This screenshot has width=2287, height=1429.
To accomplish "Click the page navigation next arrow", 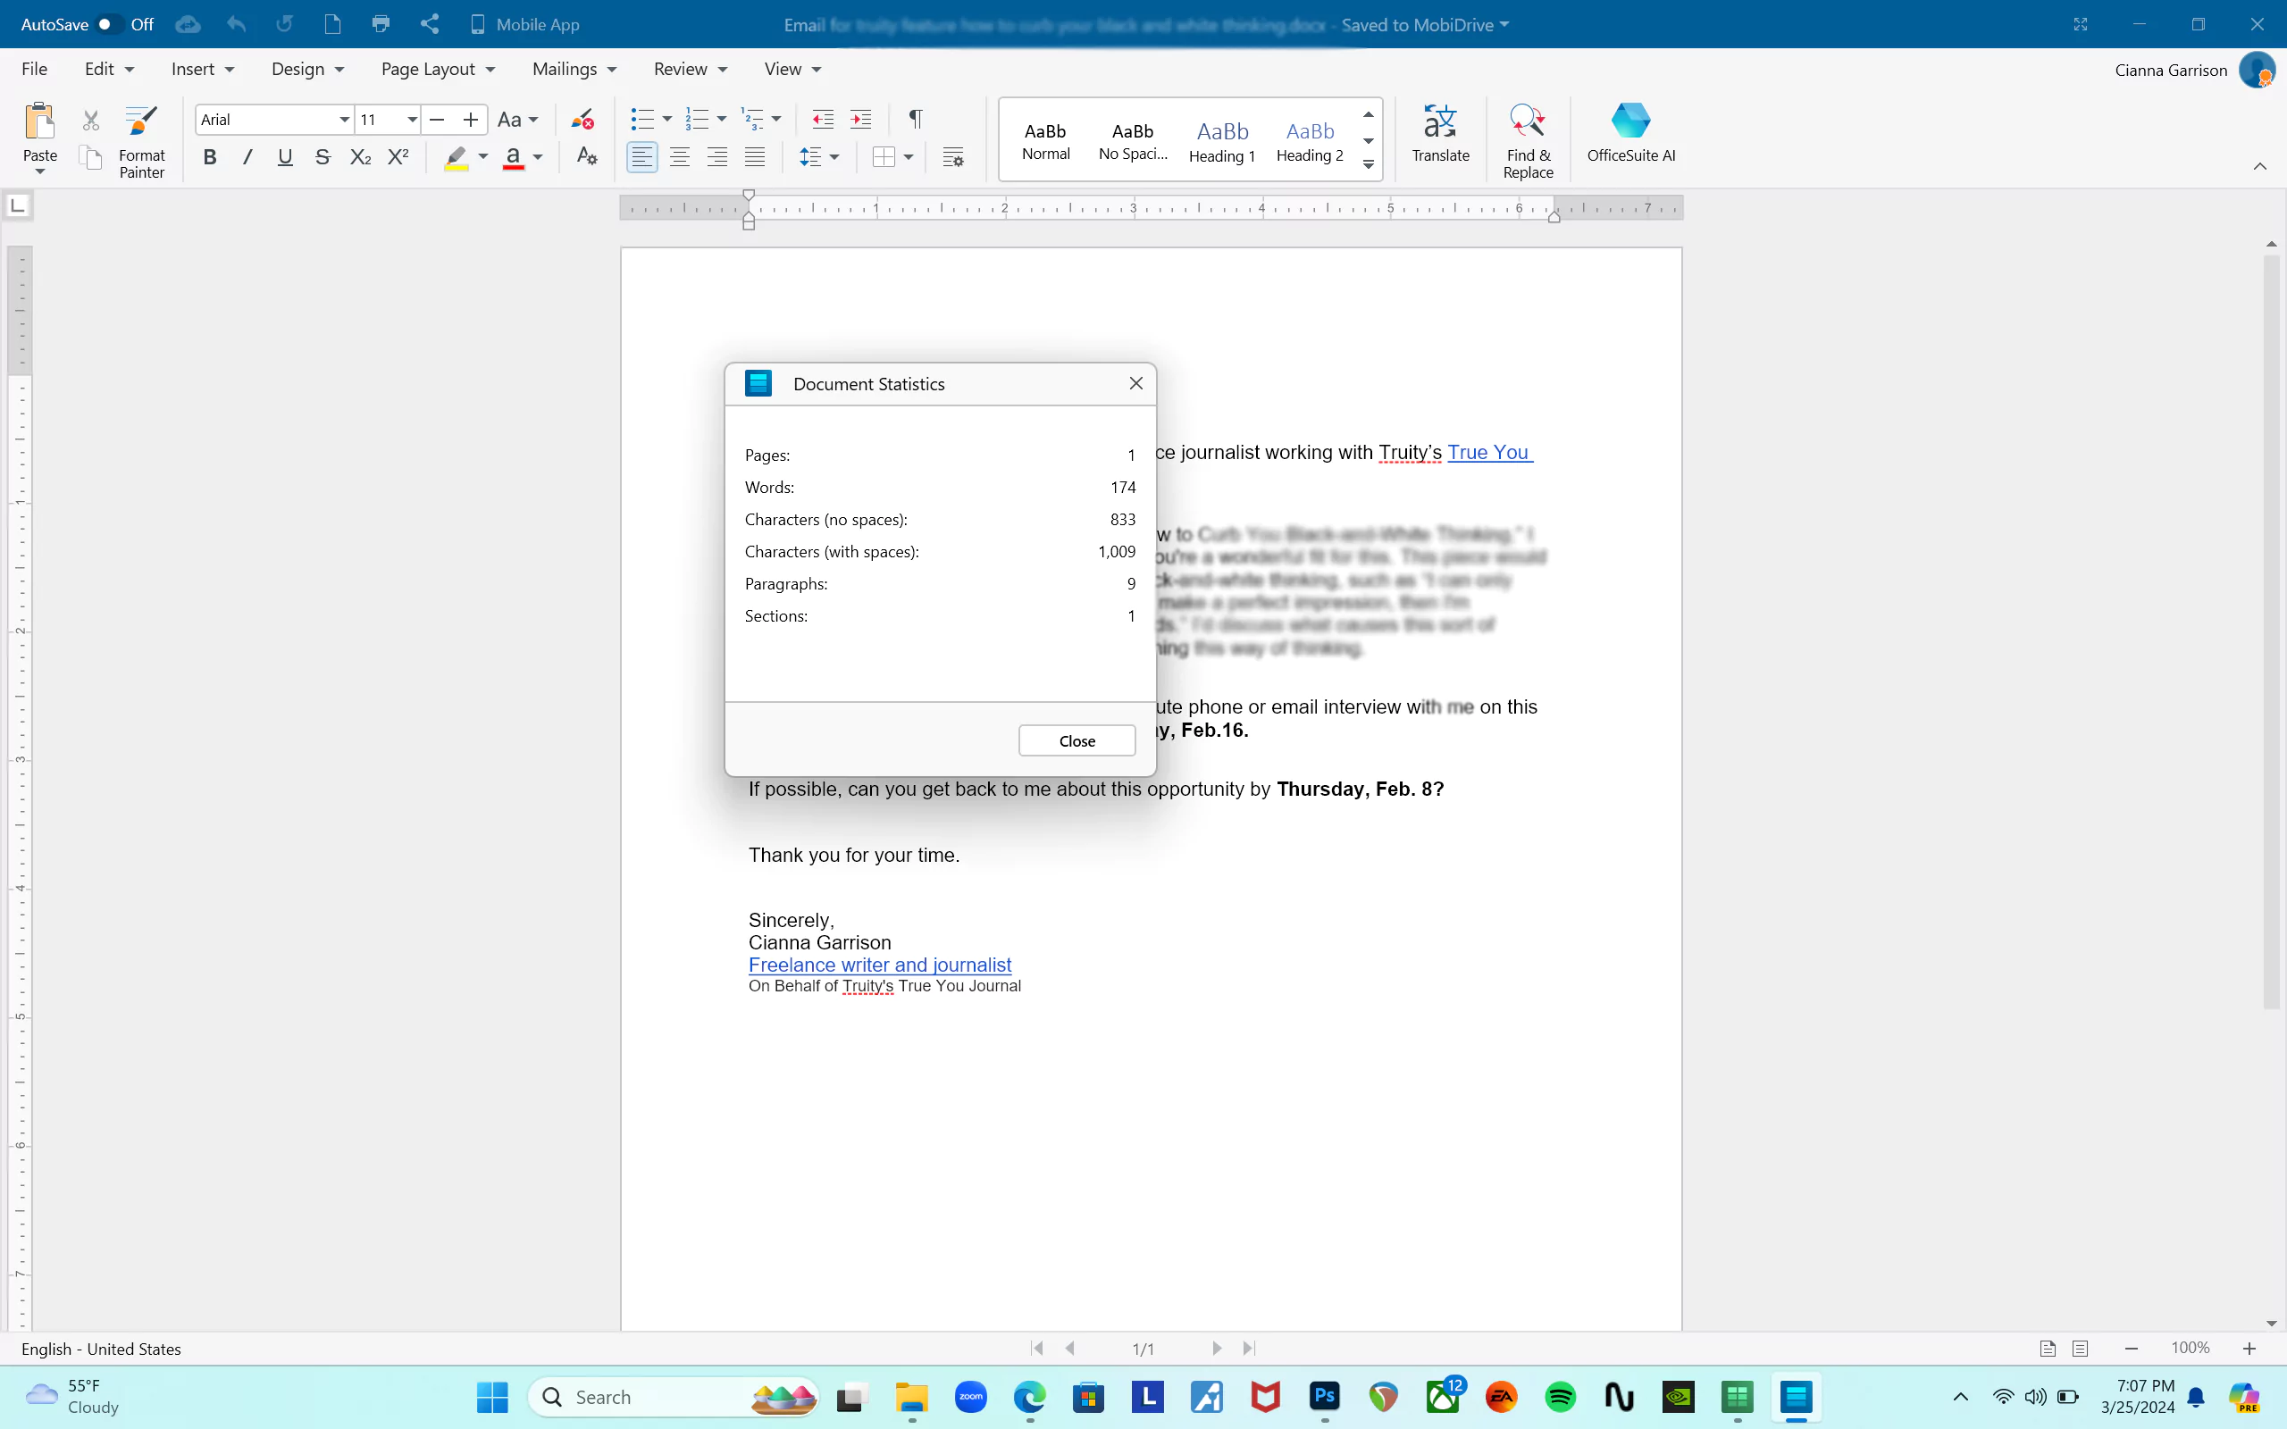I will [x=1217, y=1349].
